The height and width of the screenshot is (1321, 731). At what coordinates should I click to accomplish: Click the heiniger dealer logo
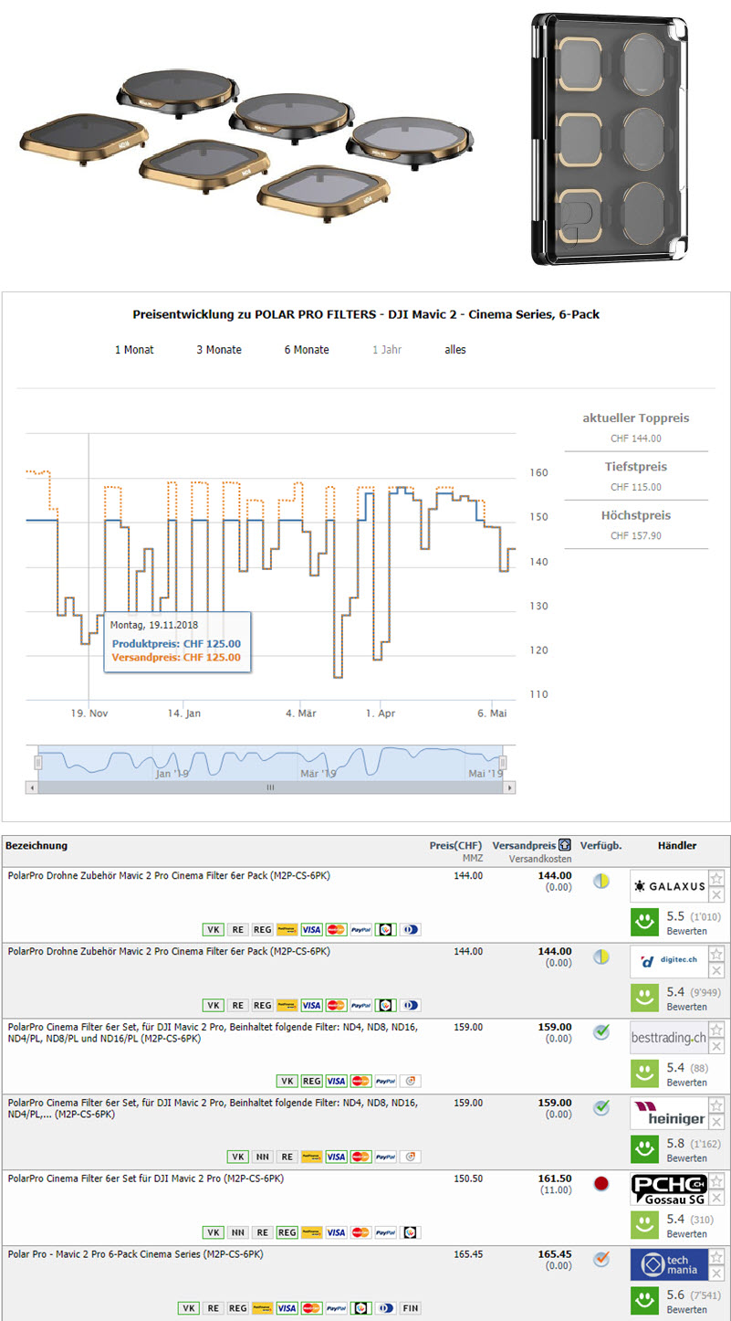(x=668, y=1114)
